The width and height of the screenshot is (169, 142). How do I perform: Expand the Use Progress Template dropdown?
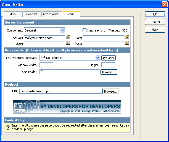pos(70,58)
